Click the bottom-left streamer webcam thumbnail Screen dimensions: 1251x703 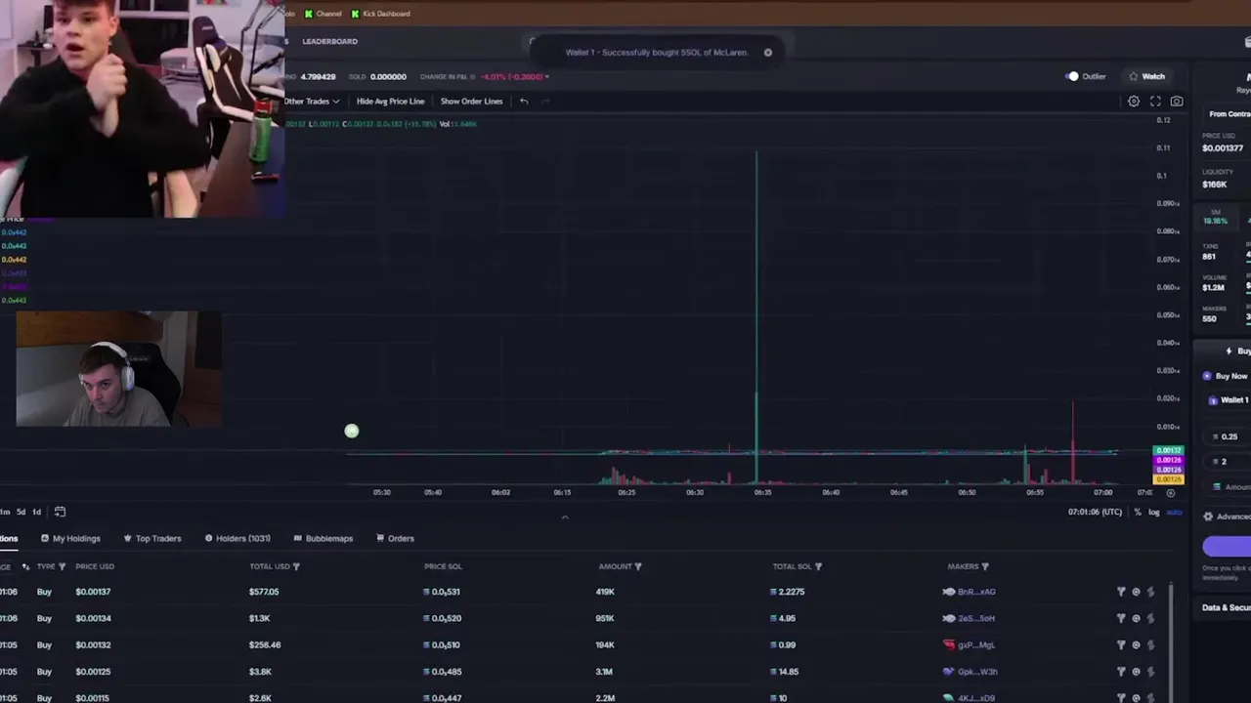point(118,369)
